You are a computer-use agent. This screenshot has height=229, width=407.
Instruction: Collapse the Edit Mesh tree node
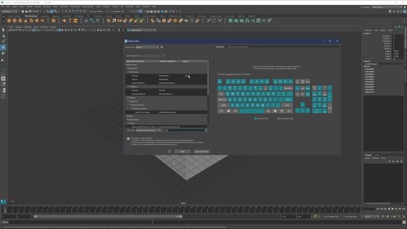129,72
